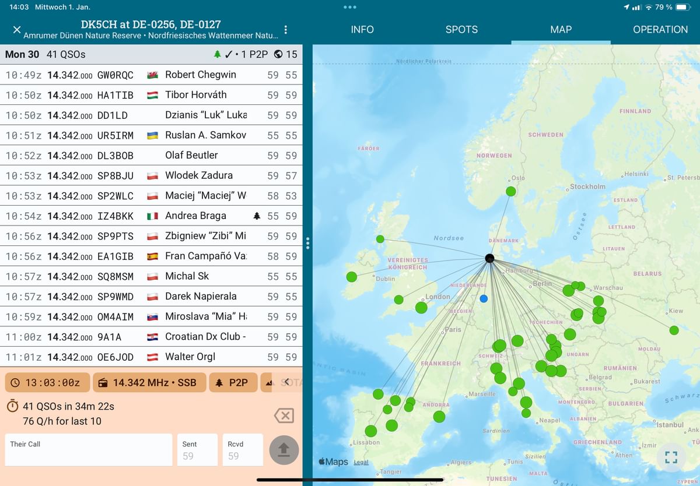Click the QSO stopwatch statistics icon
The width and height of the screenshot is (700, 486).
(13, 406)
